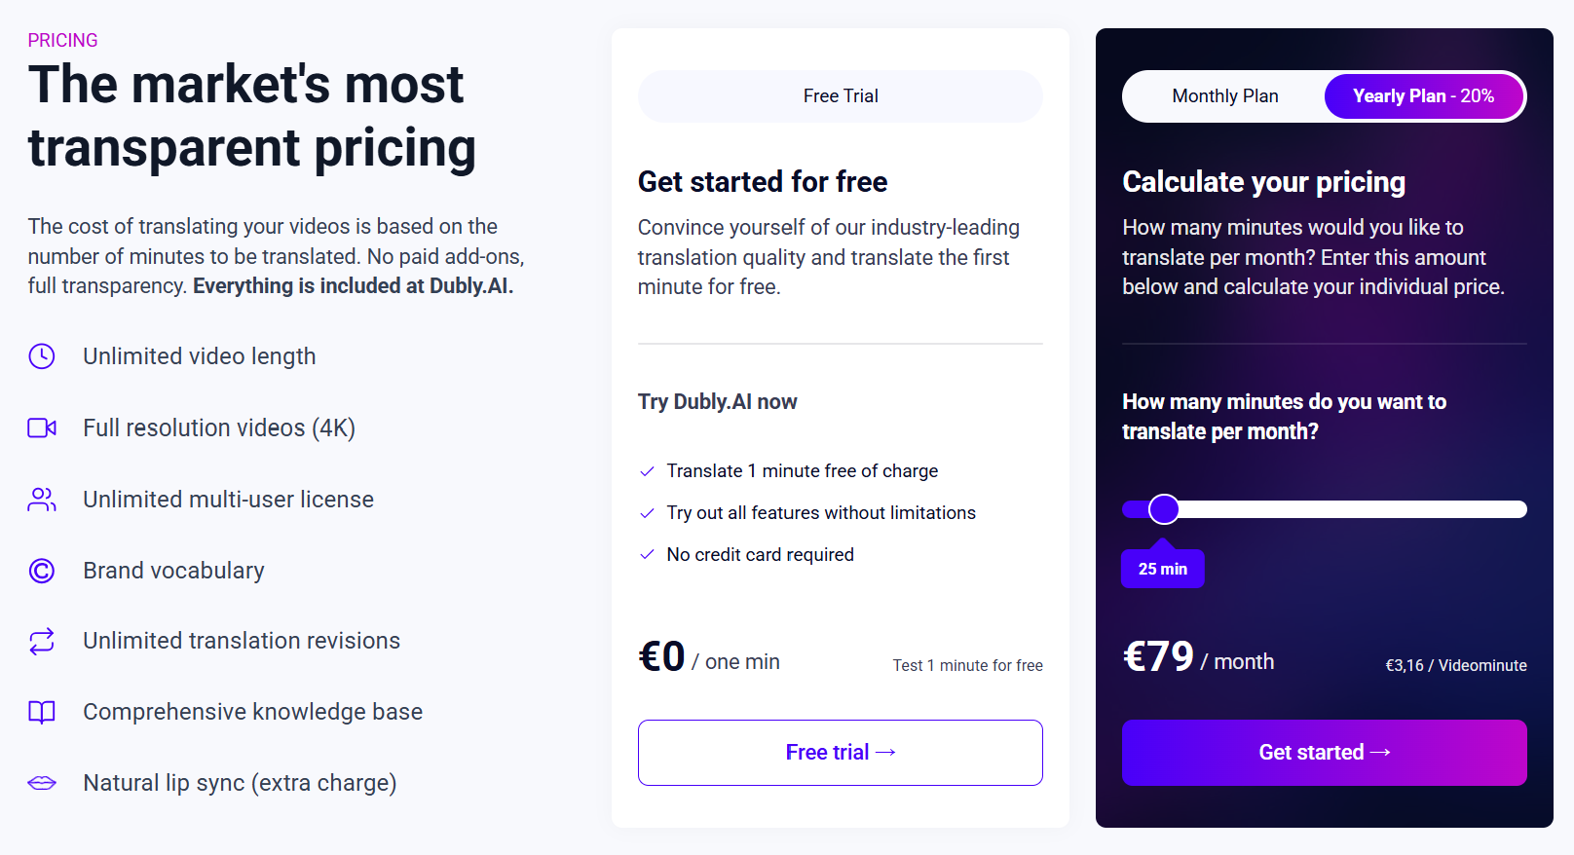Switch to the Monthly Plan option

(x=1224, y=96)
